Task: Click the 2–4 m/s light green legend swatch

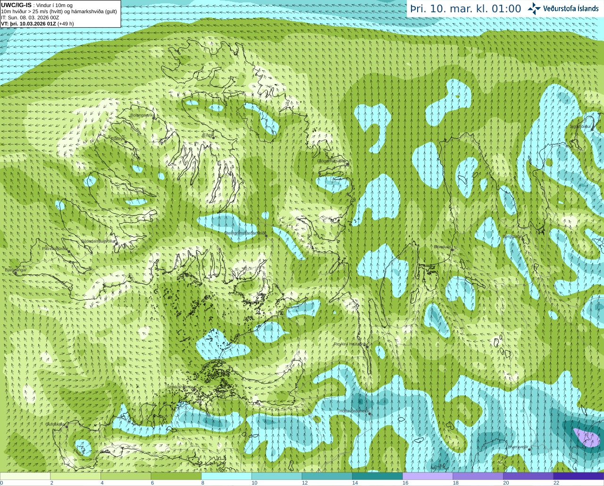Action: 75,476
